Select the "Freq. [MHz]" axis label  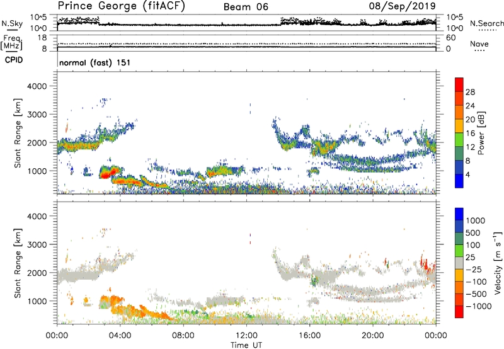(x=11, y=42)
